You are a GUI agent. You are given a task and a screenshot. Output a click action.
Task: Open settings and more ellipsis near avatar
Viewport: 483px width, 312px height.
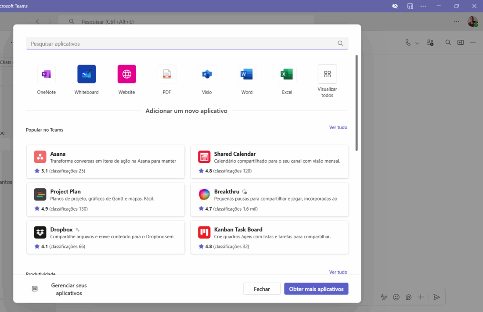pyautogui.click(x=457, y=22)
